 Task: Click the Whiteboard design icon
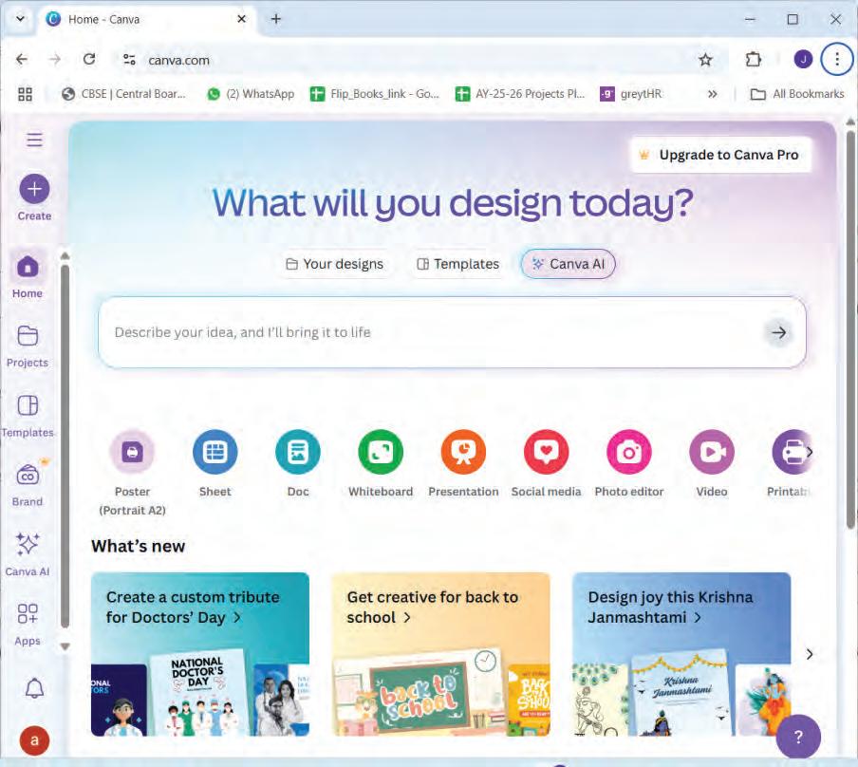(x=381, y=452)
